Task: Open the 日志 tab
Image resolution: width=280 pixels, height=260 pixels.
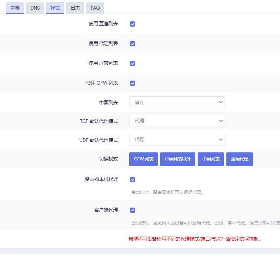Action: pos(75,8)
